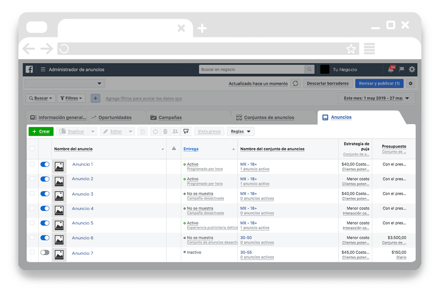Expand the Reglas dropdown

click(240, 132)
